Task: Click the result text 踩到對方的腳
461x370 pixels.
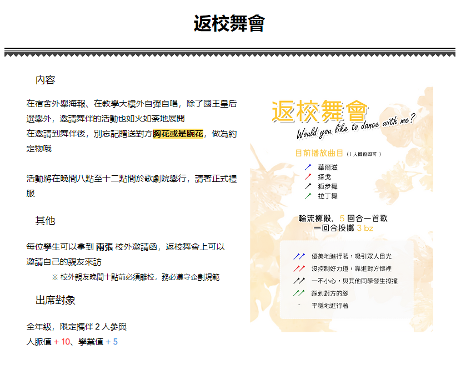Action: pyautogui.click(x=330, y=293)
